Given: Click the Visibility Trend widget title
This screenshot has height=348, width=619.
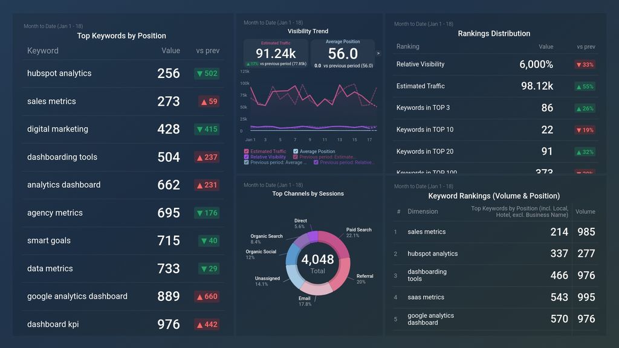Looking at the screenshot, I should (308, 31).
